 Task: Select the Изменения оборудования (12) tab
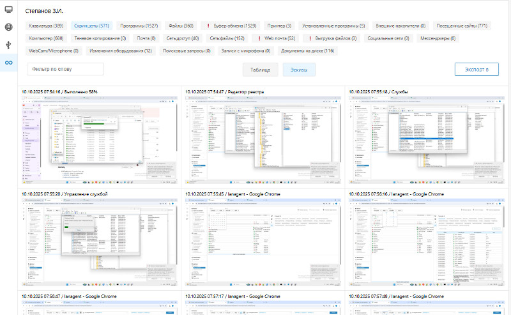click(x=121, y=50)
